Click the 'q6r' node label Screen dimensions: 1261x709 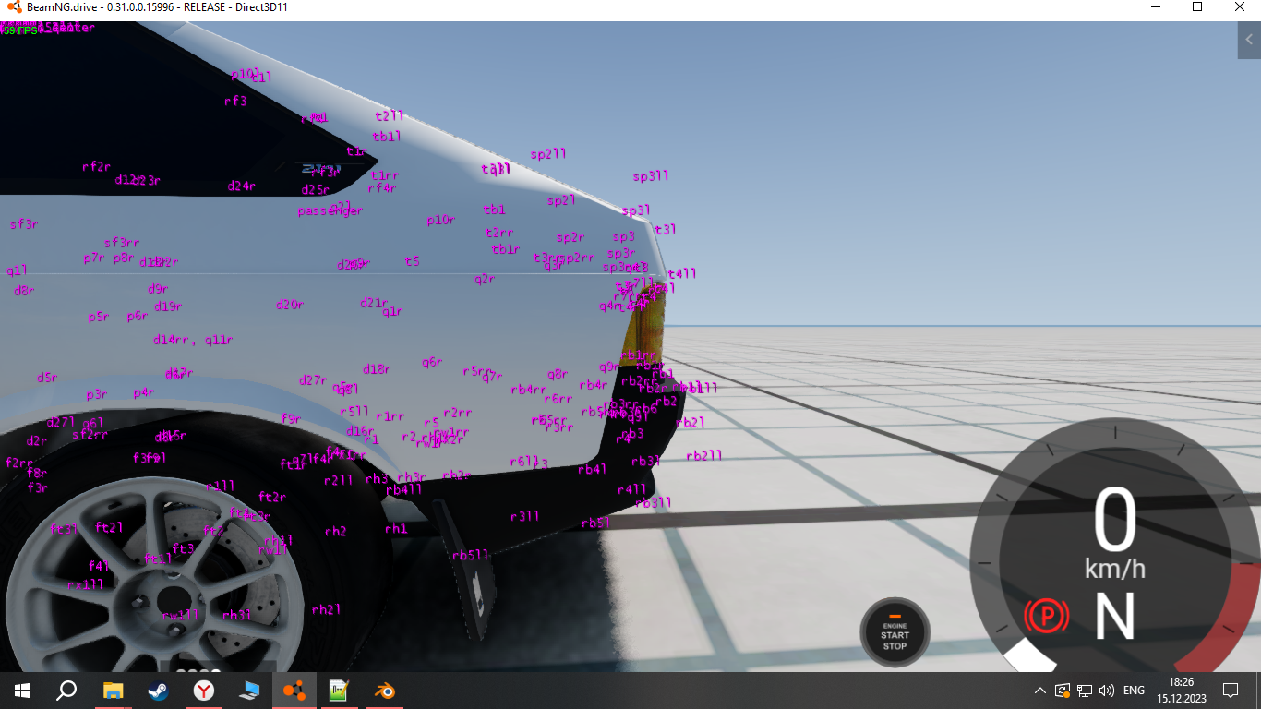click(432, 363)
